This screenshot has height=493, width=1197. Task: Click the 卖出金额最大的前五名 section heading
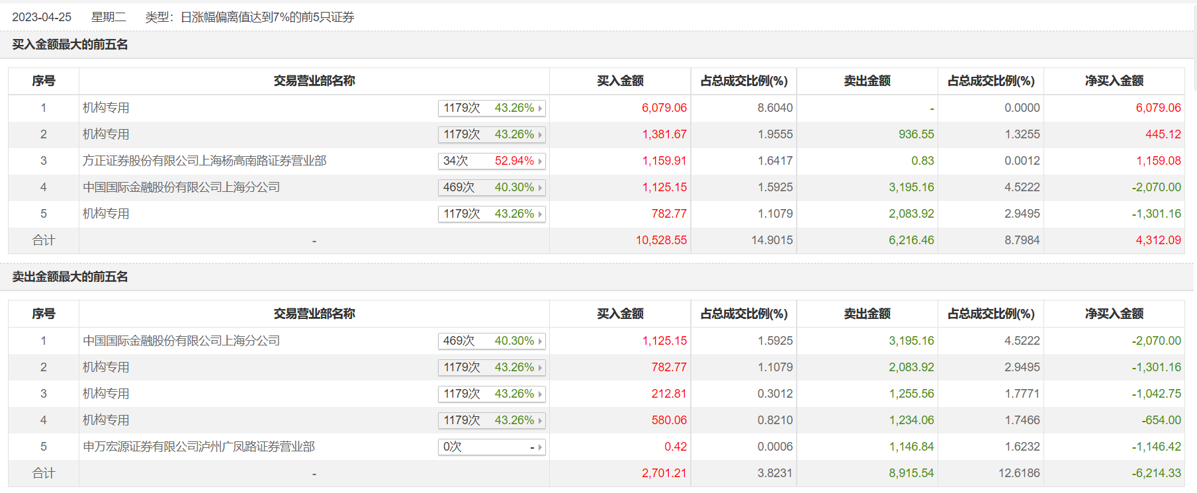click(70, 277)
